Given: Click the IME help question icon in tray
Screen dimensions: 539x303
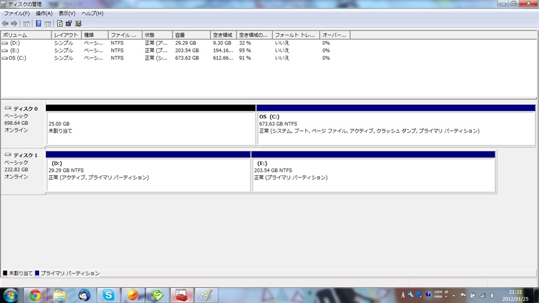Looking at the screenshot, I should 428,295.
